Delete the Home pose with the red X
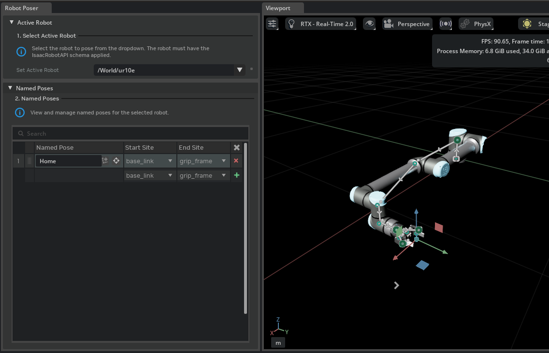 pos(236,161)
